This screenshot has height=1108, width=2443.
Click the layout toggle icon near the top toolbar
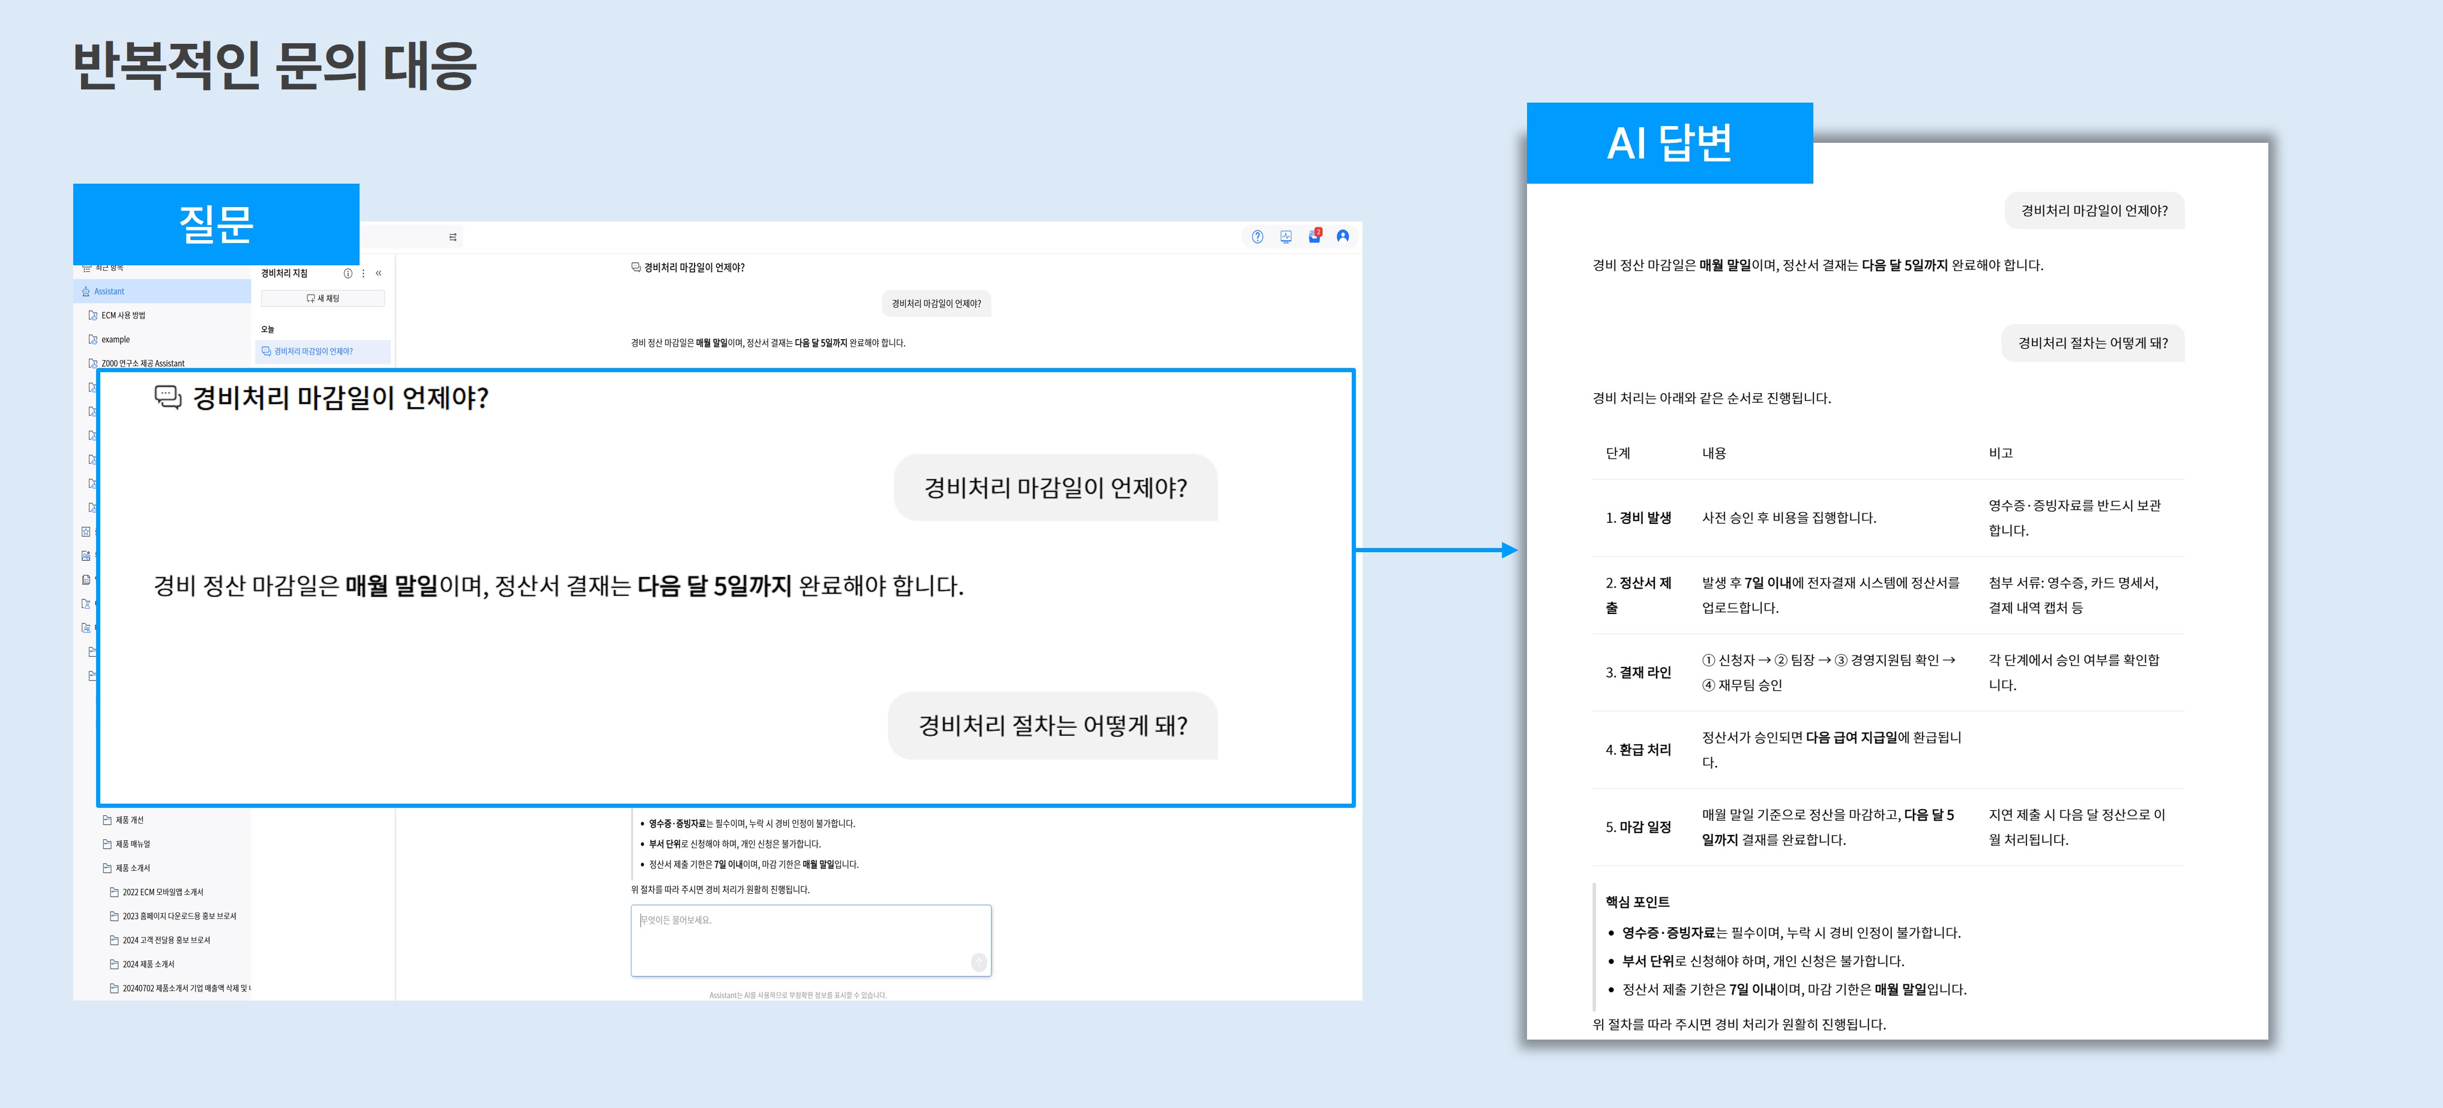pyautogui.click(x=453, y=238)
